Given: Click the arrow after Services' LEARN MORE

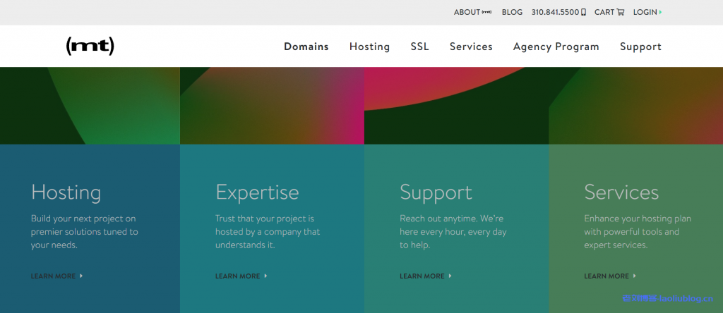Looking at the screenshot, I should tap(634, 276).
